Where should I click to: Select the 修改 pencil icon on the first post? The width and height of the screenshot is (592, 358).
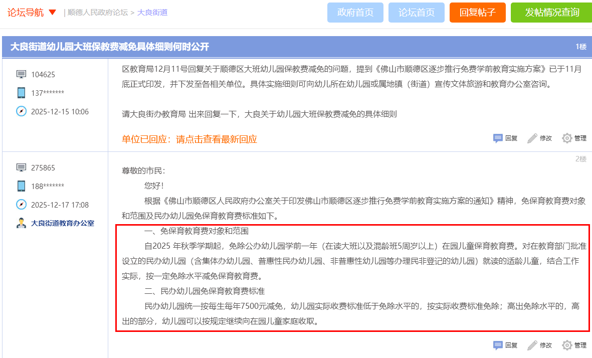pyautogui.click(x=531, y=138)
